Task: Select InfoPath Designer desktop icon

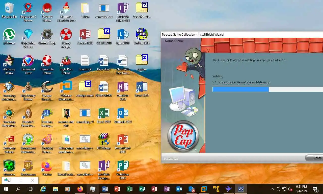Action: [x=104, y=170]
